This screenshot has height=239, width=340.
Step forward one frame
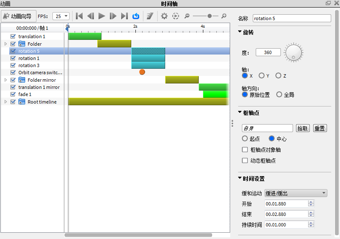pos(113,16)
